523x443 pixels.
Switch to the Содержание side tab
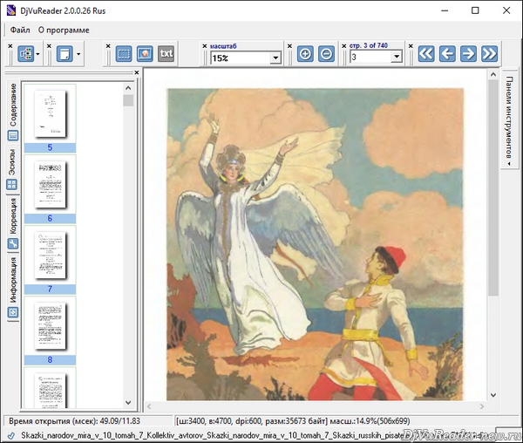tap(13, 112)
